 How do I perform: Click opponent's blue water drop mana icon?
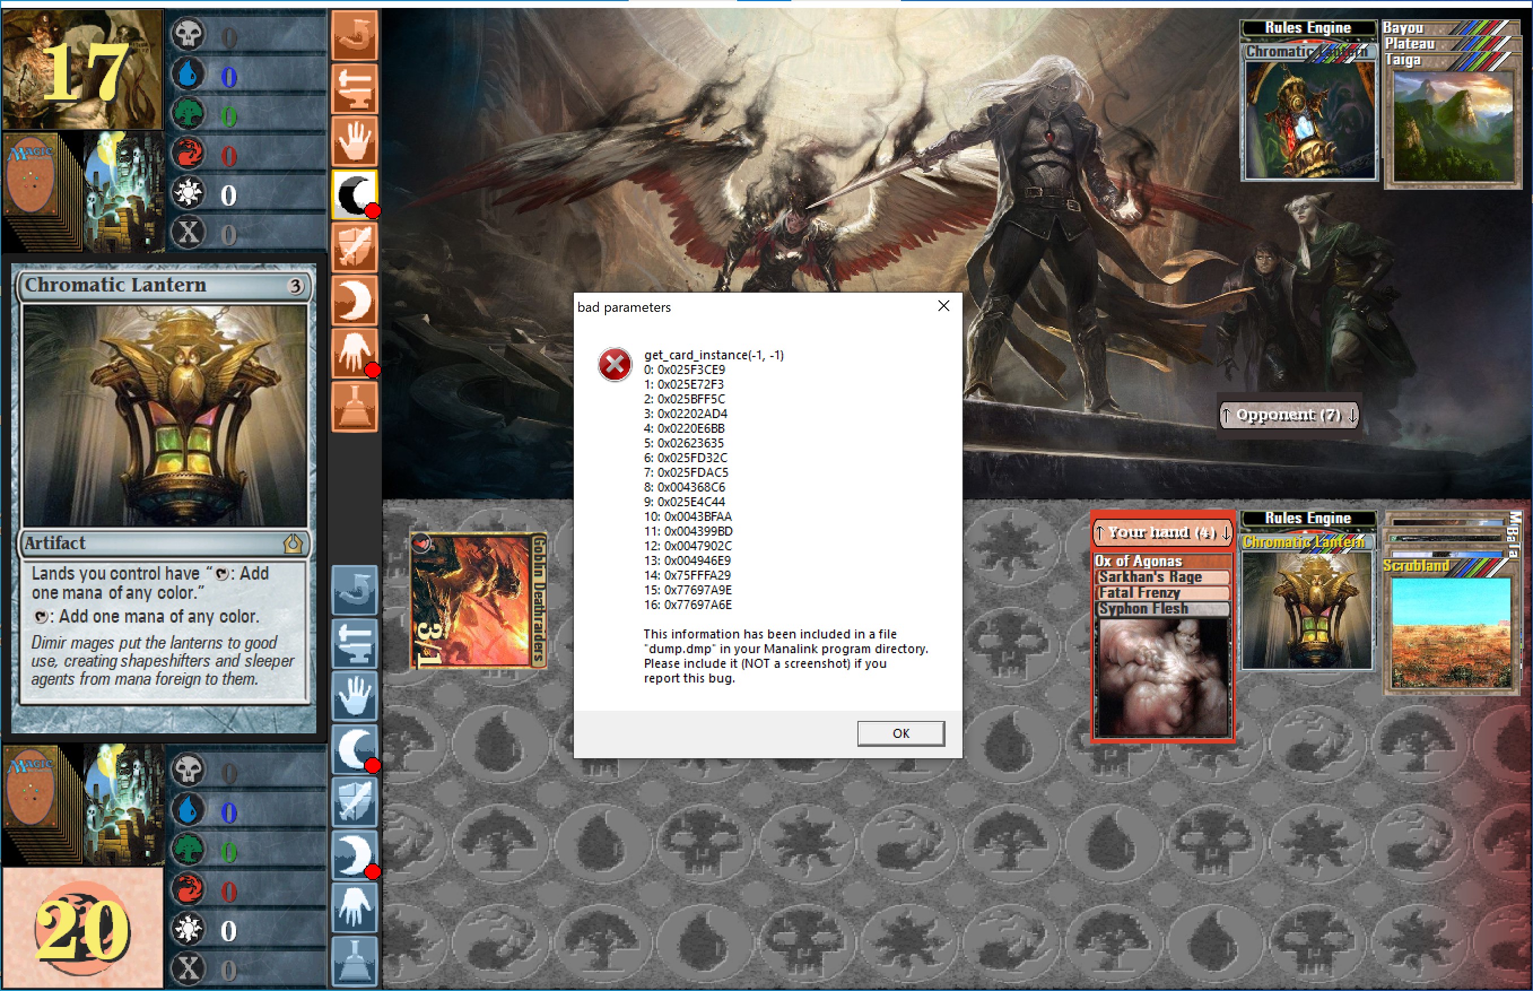pyautogui.click(x=188, y=74)
